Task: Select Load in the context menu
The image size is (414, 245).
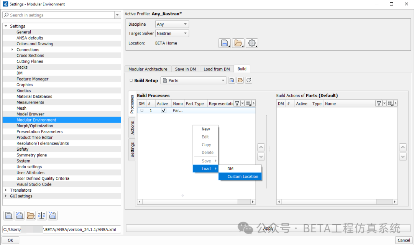Action: click(x=206, y=169)
